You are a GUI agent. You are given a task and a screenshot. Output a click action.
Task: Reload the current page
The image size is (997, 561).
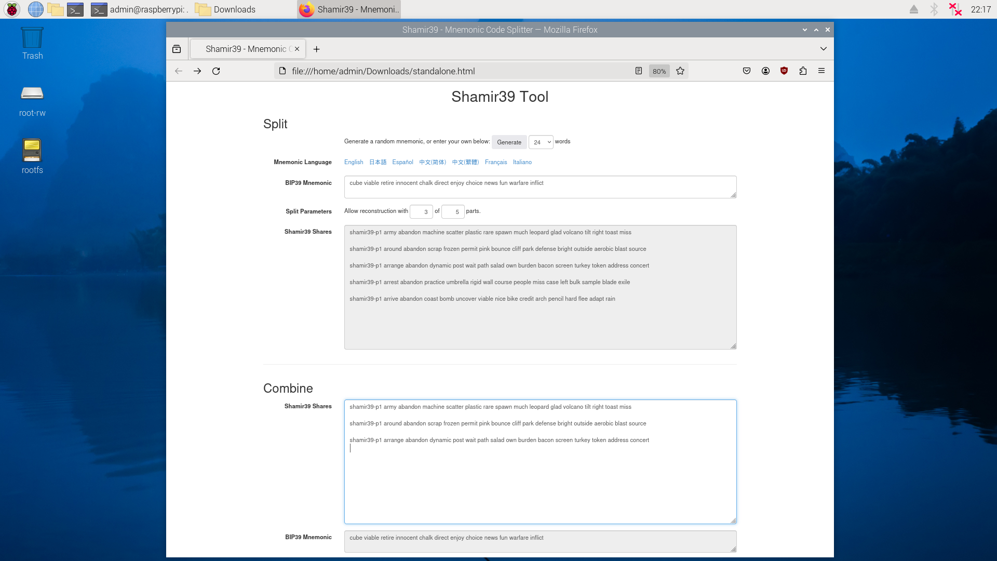[x=216, y=71]
